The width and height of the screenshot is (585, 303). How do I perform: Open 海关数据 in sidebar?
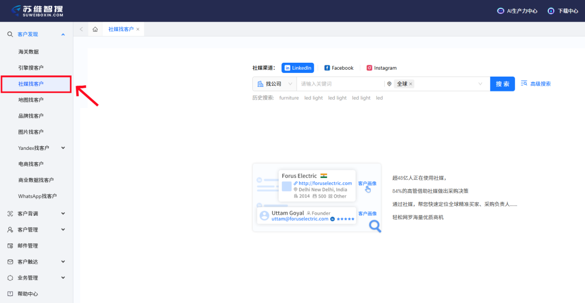pyautogui.click(x=29, y=52)
